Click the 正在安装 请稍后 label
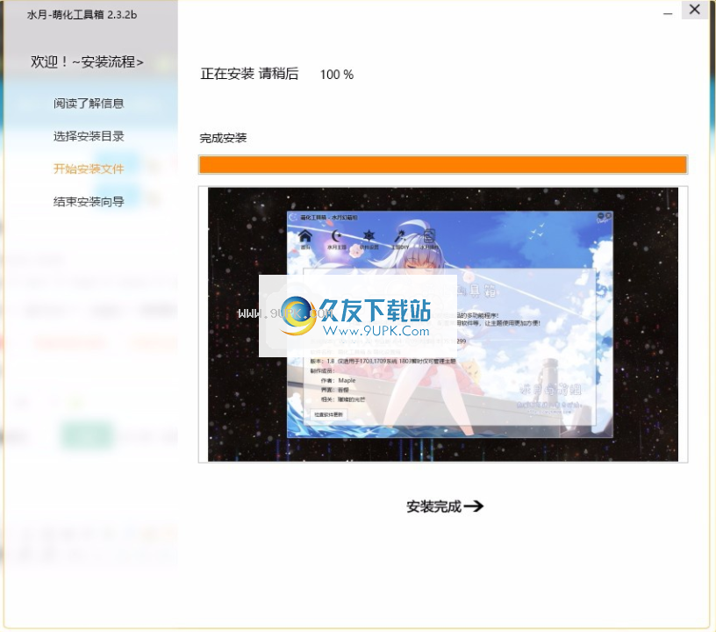 coord(249,74)
